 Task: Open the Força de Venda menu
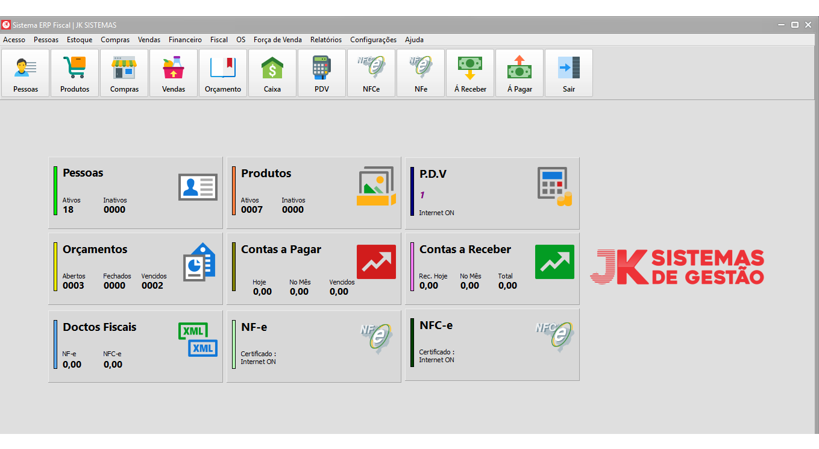277,40
